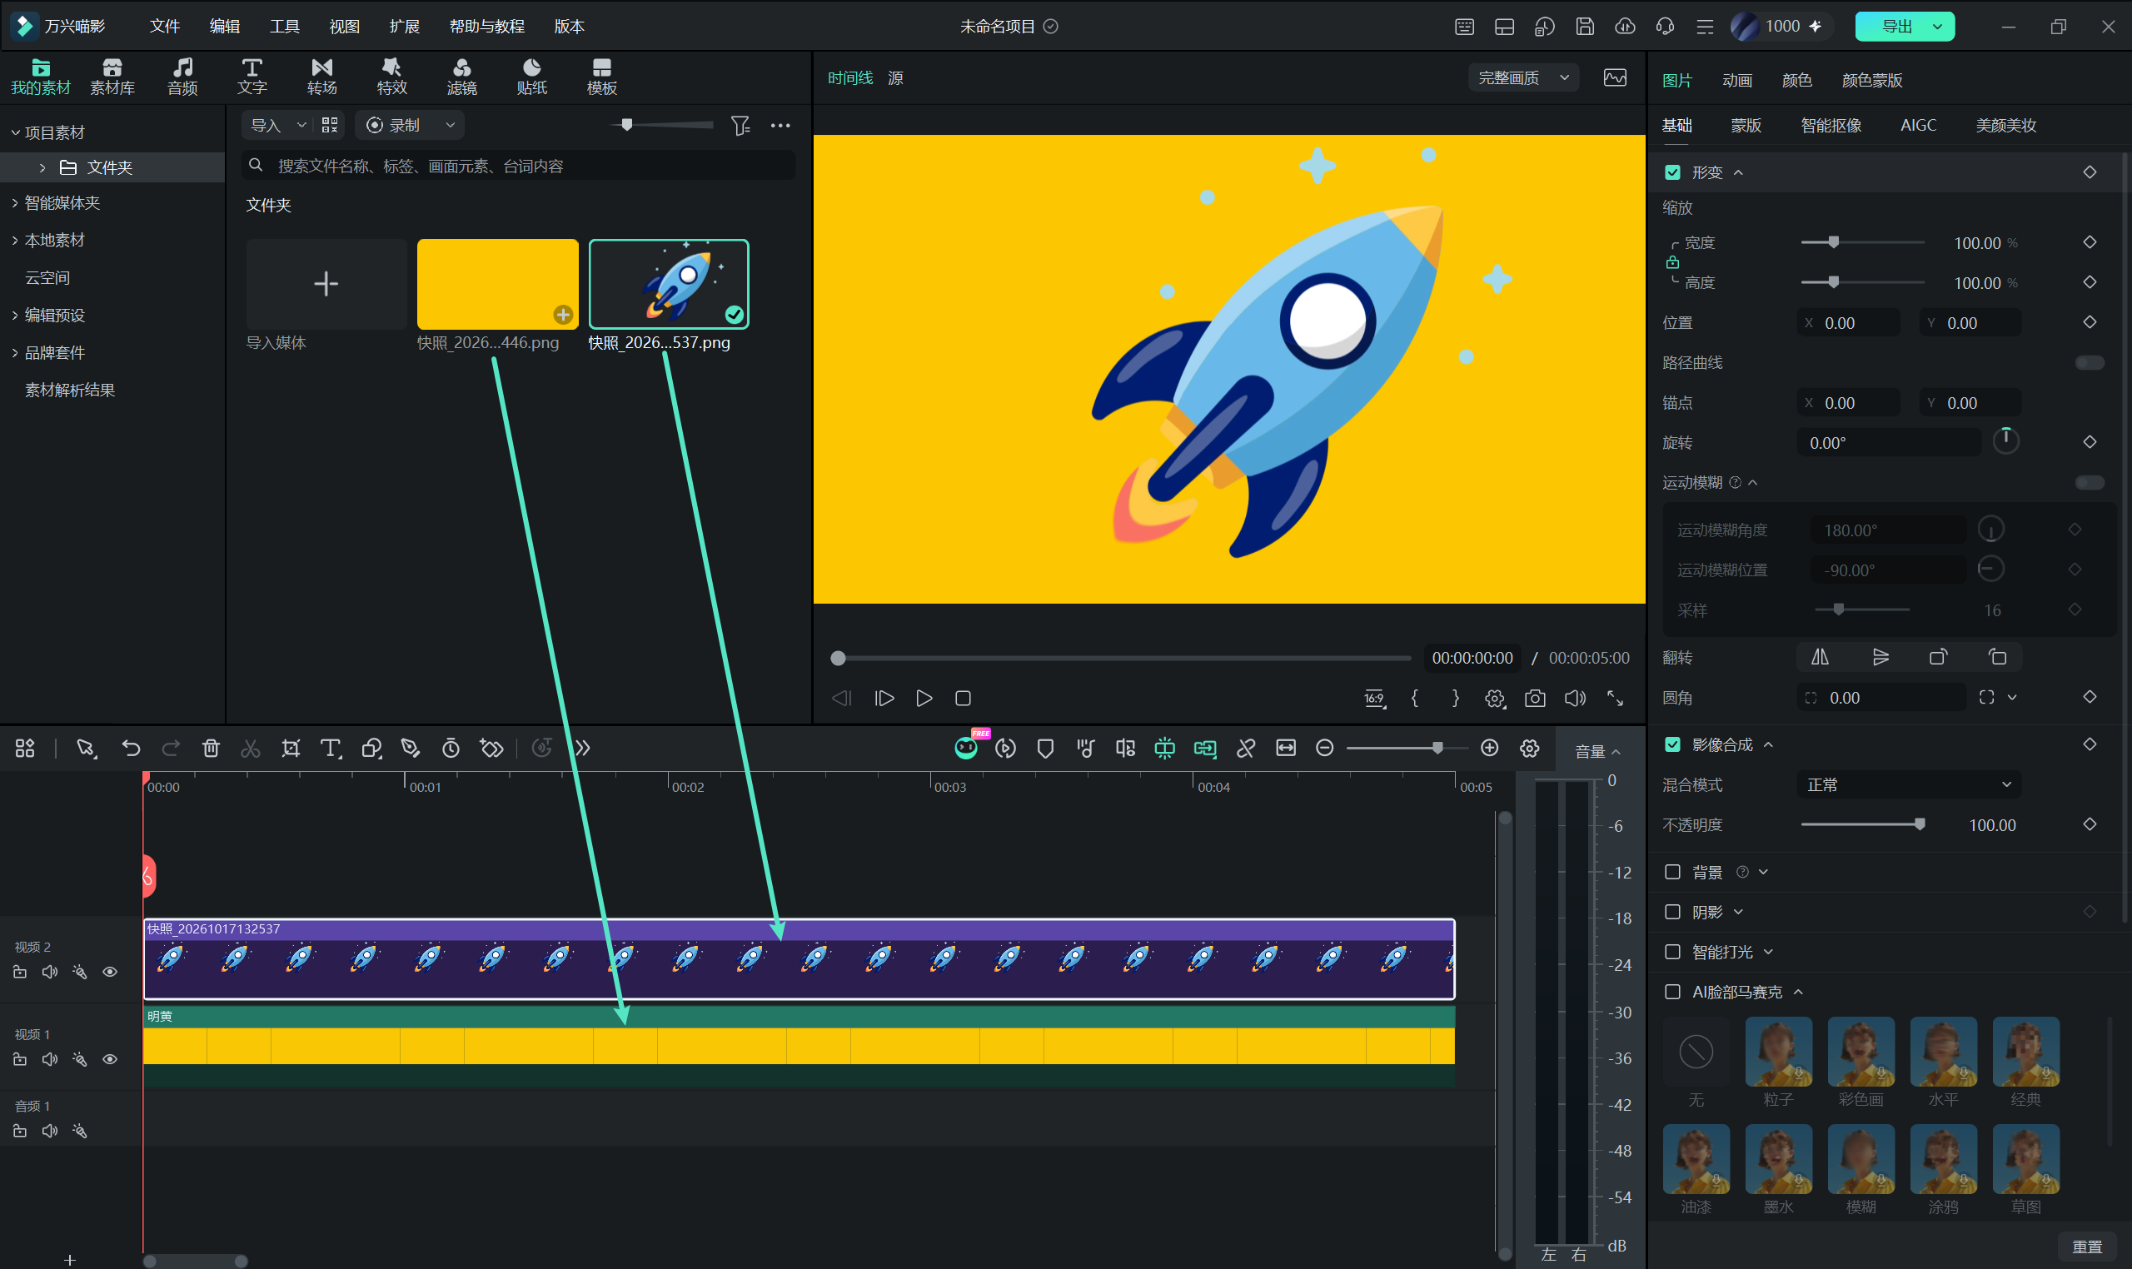This screenshot has width=2132, height=1269.
Task: Click the 重置 reset button
Action: pyautogui.click(x=2086, y=1246)
